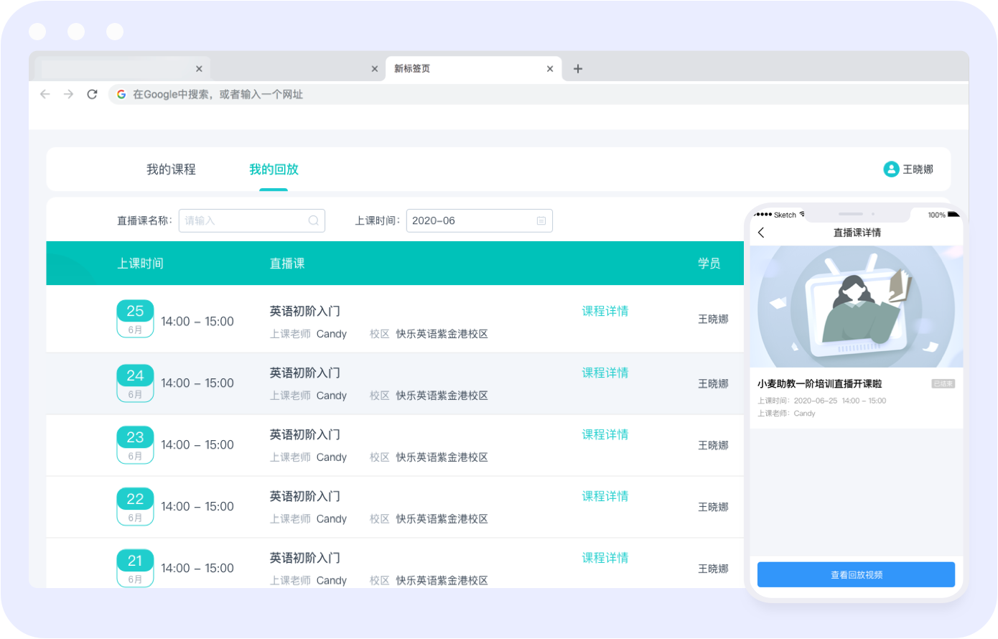This screenshot has width=998, height=639.
Task: Open a new tab with the plus icon
Action: point(578,69)
